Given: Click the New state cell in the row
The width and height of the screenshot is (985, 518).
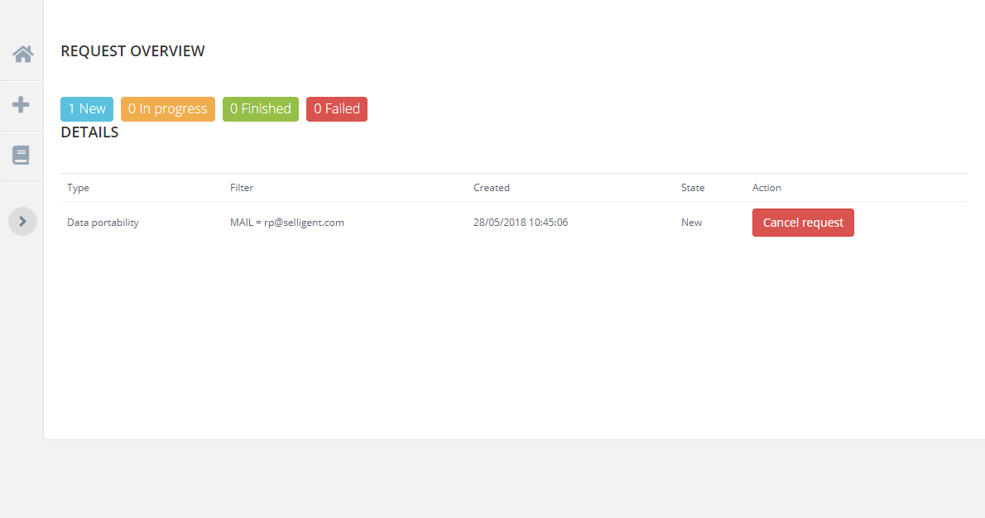Looking at the screenshot, I should [x=691, y=223].
